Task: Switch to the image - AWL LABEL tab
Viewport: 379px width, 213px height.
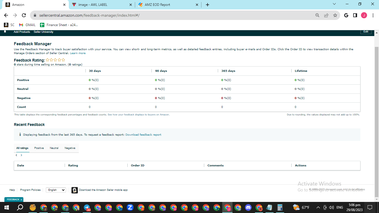Action: [102, 5]
